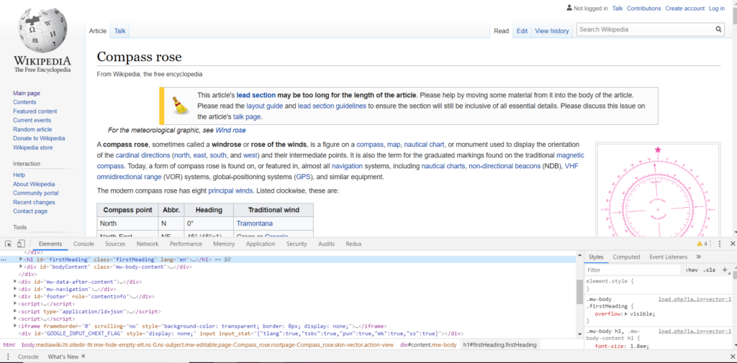This screenshot has height=363, width=737.
Task: Open the console drawer three-dot menu
Action: [x=8, y=357]
